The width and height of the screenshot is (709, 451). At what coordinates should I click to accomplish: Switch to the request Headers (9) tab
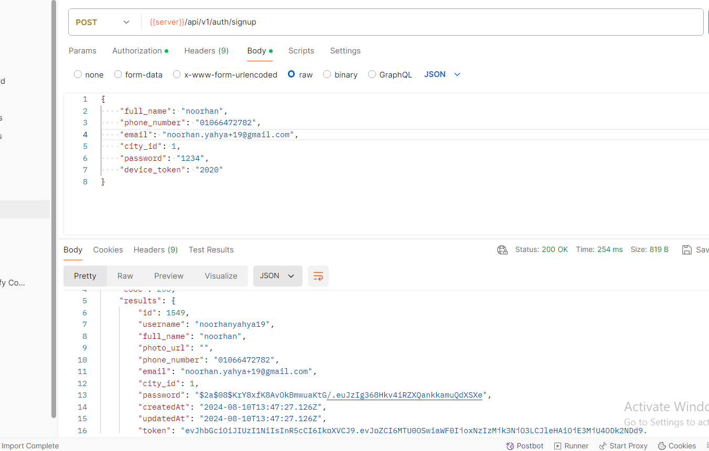coord(206,51)
